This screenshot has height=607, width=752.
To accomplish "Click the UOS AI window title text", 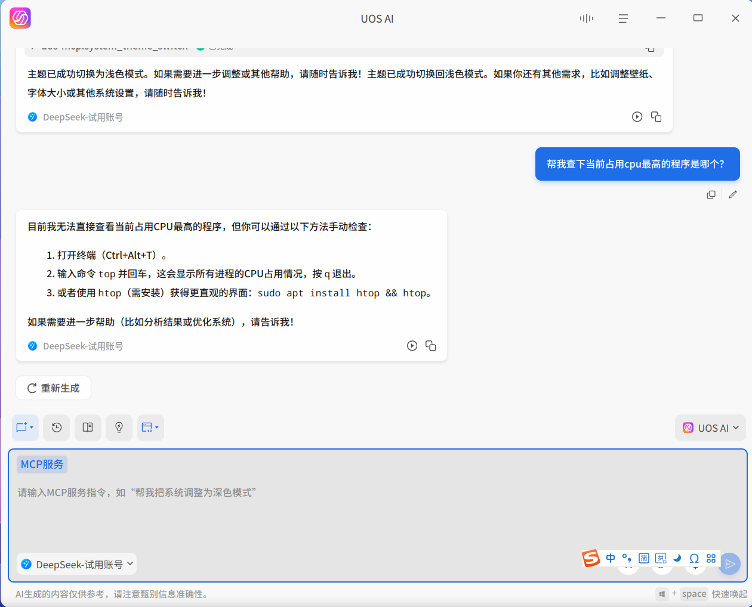I will coord(377,18).
